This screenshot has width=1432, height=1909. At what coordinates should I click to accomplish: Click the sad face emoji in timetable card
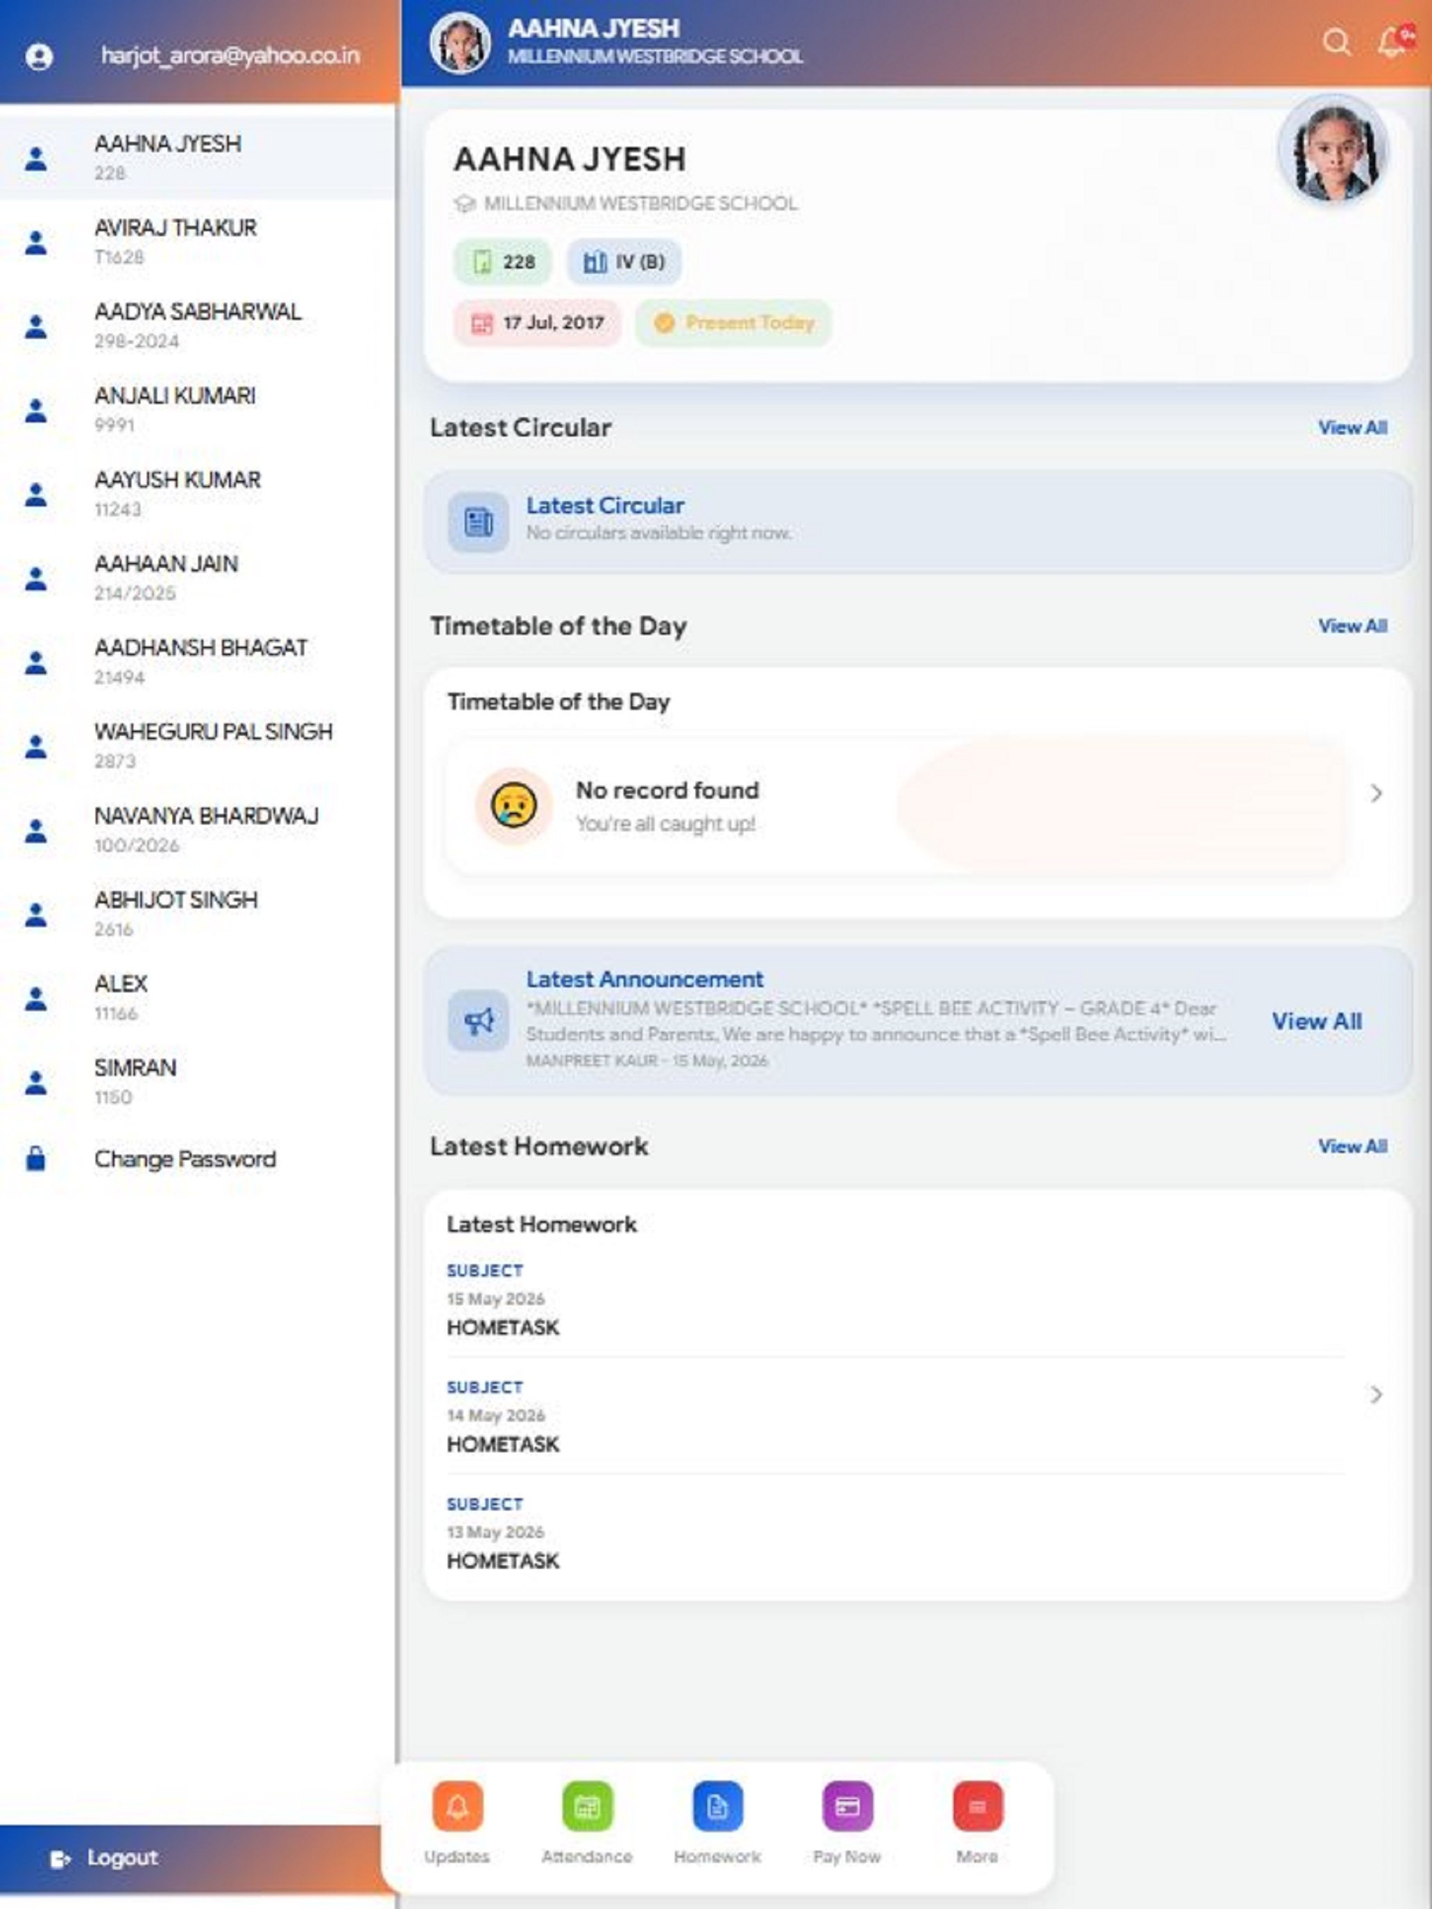pyautogui.click(x=513, y=805)
